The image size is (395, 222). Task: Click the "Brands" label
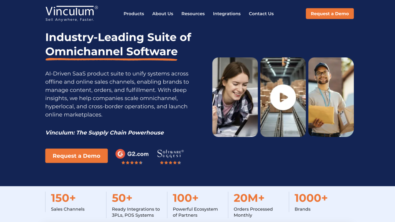pos(302,209)
